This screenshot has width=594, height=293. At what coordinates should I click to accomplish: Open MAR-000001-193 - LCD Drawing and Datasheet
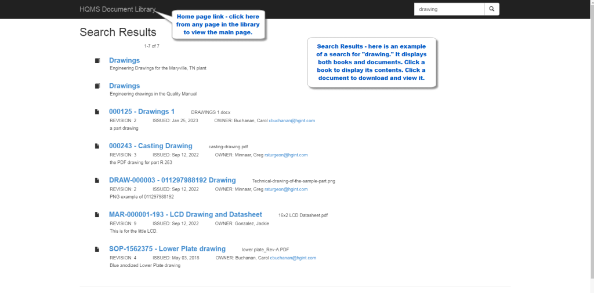[x=185, y=214]
